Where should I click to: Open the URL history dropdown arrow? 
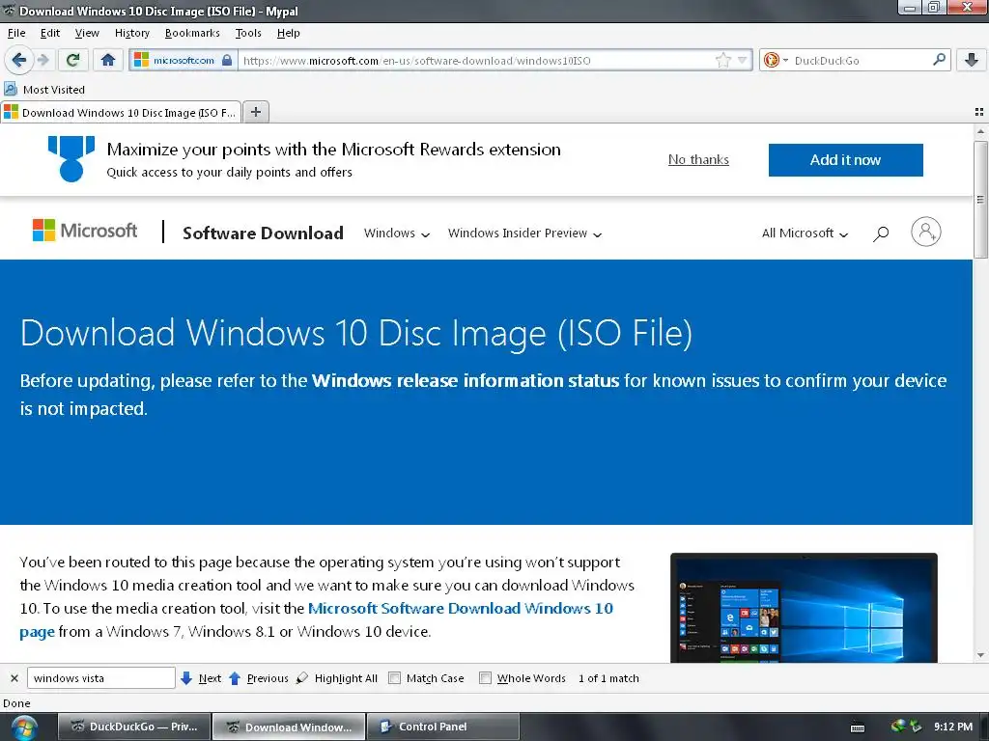[x=743, y=60]
